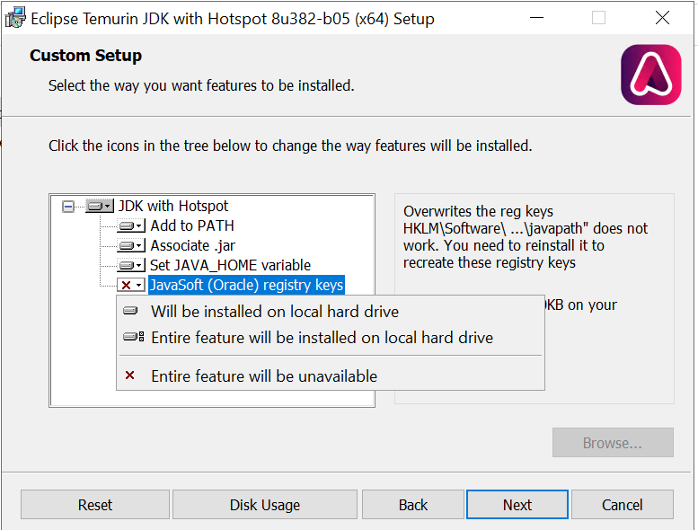Viewport: 698px width, 530px height.
Task: Choose Will be installed on local hard drive
Action: coord(331,312)
